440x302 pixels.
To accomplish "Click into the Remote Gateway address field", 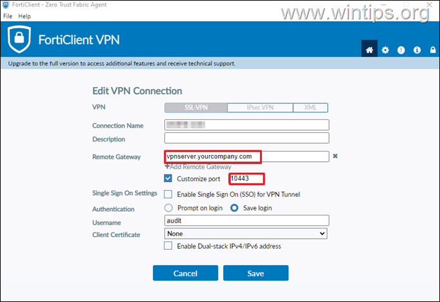I will 246,156.
